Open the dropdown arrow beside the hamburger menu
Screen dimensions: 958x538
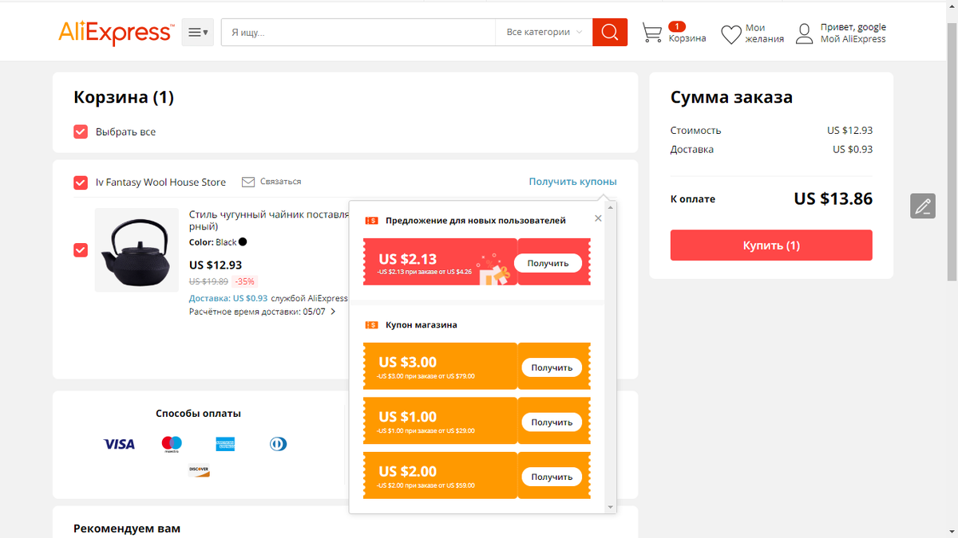tap(204, 33)
